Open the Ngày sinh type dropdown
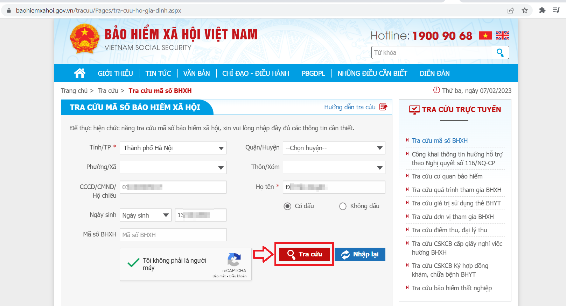 (145, 215)
